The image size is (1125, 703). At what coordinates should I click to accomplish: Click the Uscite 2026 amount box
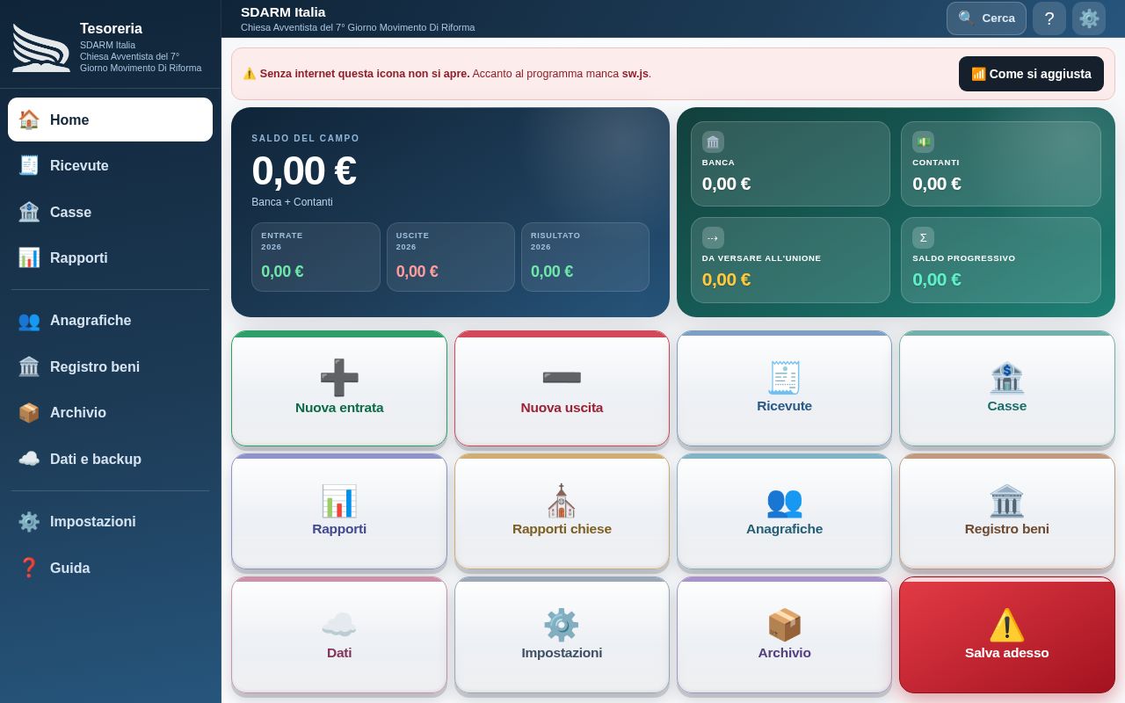[451, 257]
